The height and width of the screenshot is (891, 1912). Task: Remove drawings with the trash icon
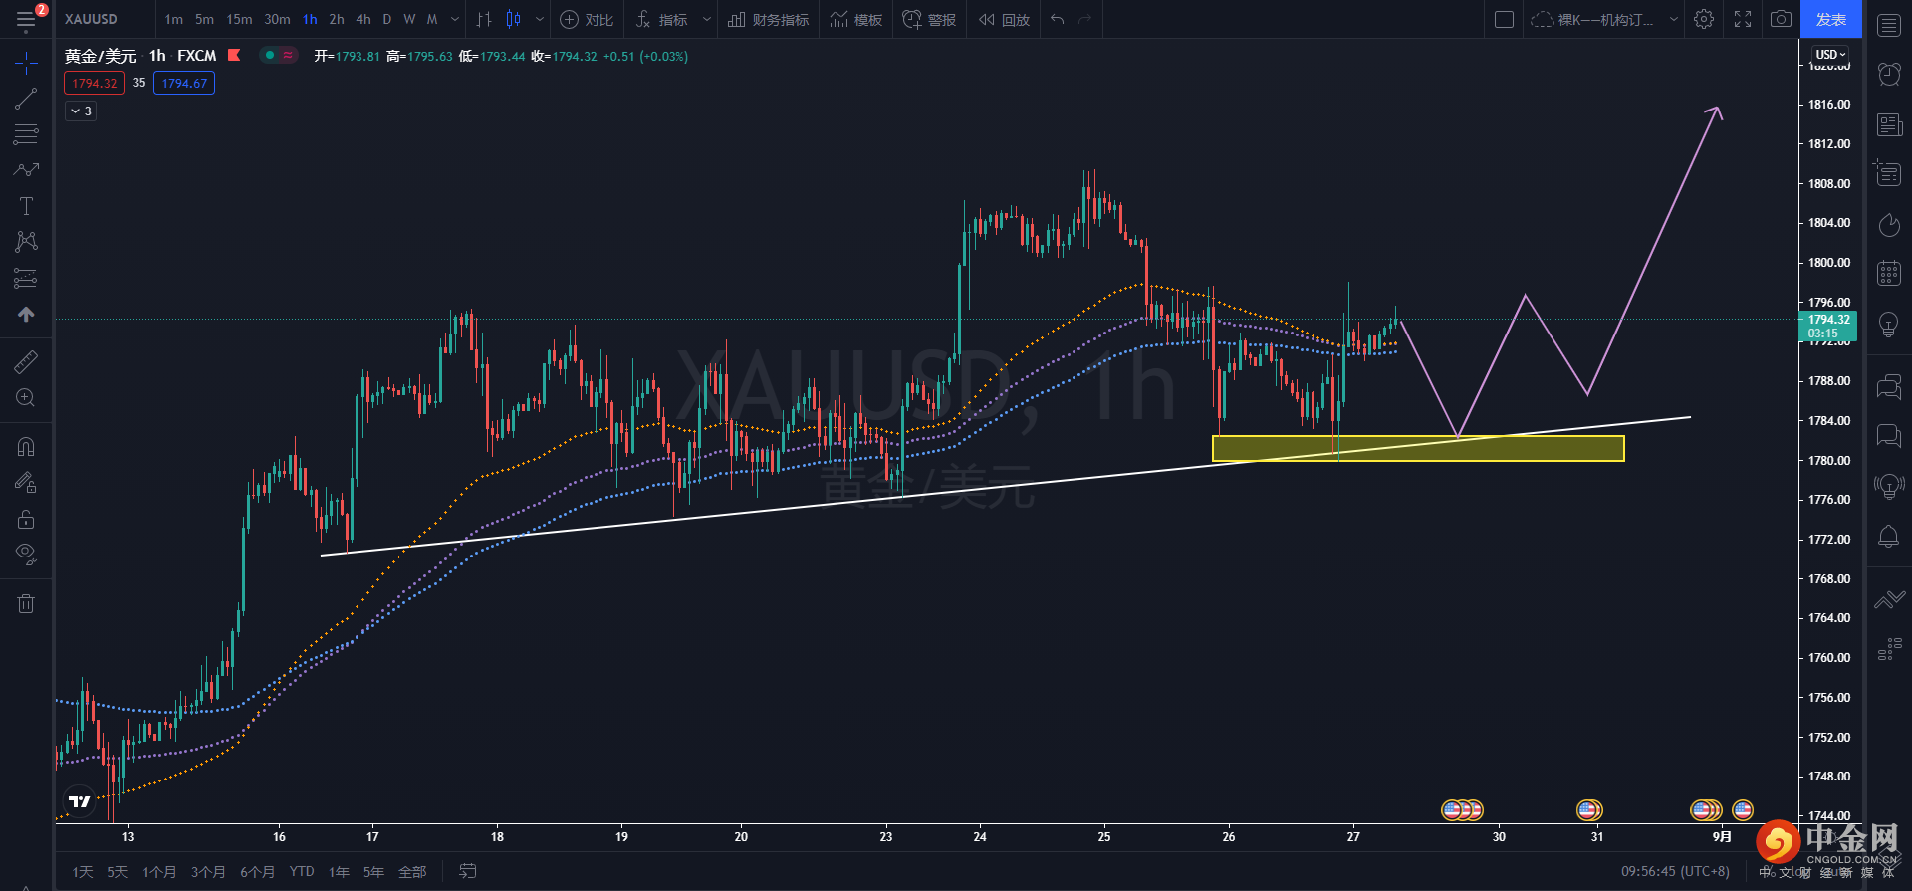(x=26, y=603)
